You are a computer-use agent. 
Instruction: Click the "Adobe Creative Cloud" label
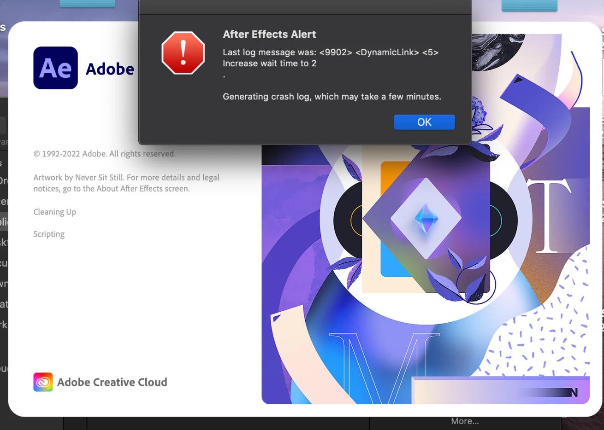point(112,382)
